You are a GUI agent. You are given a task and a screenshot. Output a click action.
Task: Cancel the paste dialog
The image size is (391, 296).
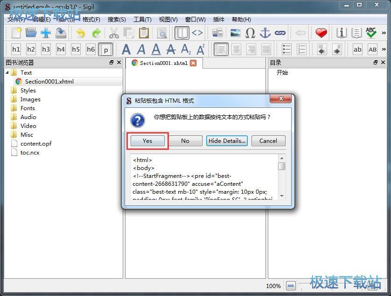click(x=268, y=141)
